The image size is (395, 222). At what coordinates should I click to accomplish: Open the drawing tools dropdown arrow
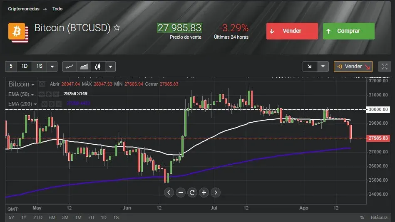(x=323, y=67)
